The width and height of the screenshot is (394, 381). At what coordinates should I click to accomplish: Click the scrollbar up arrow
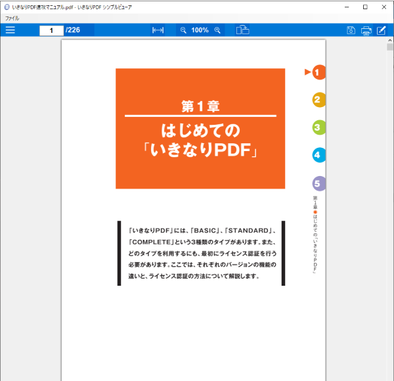click(x=390, y=40)
